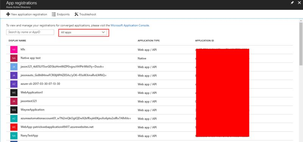Click the WayneApplication avatar icon

(14, 110)
